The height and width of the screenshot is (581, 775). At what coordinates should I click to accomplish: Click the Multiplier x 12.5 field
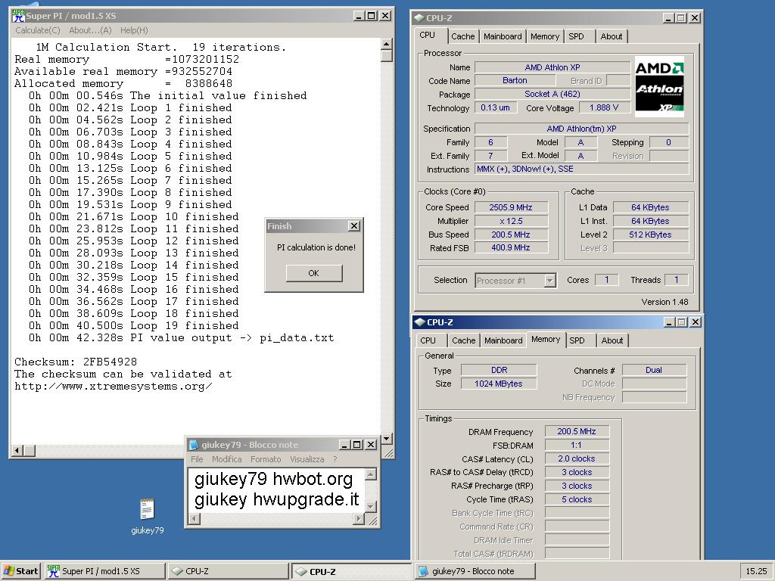coord(511,221)
